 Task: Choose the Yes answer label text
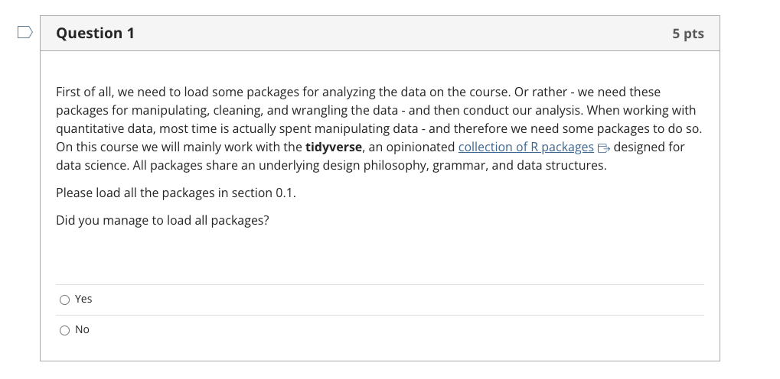[x=83, y=299]
